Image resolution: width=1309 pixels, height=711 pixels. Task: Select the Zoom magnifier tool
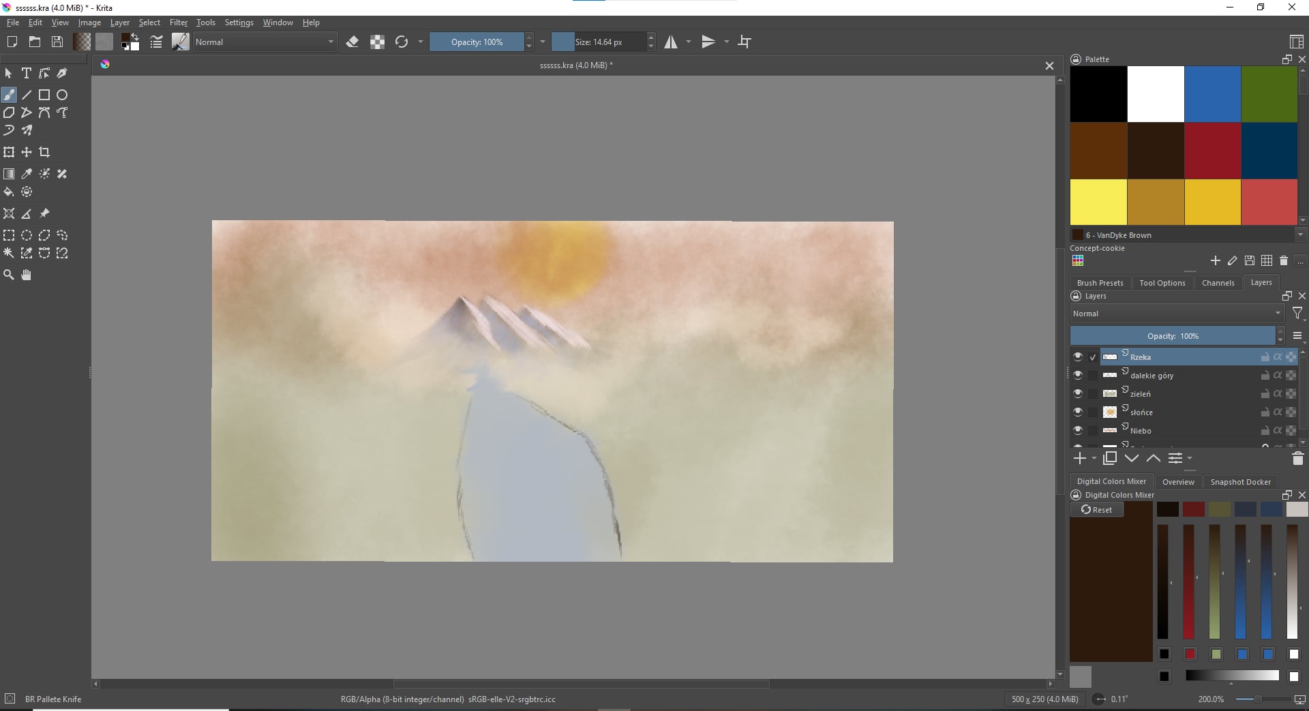point(9,275)
